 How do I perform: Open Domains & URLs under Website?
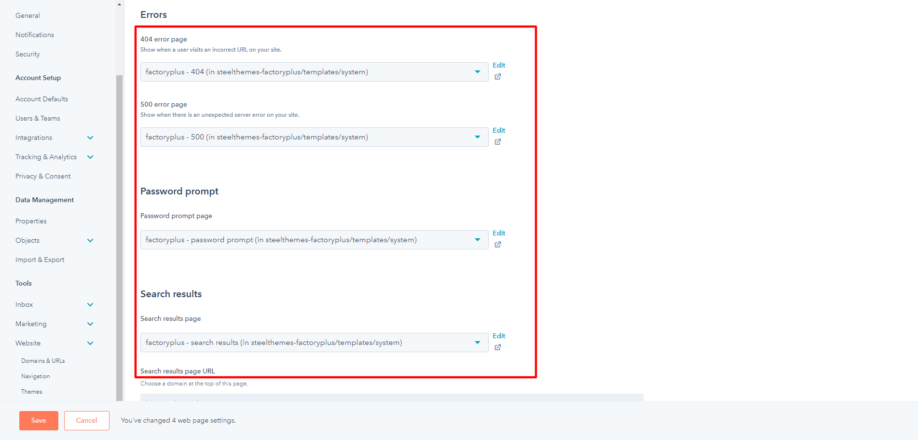[43, 361]
